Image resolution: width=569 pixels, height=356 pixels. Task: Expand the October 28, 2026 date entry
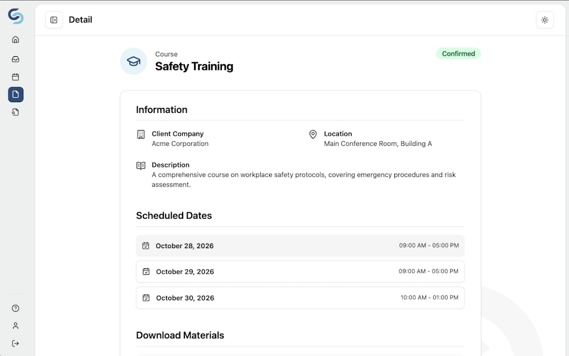[300, 245]
